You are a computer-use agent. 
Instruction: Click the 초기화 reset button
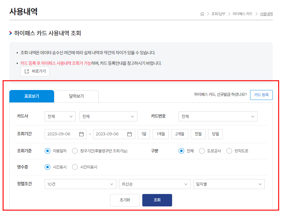tap(125, 200)
